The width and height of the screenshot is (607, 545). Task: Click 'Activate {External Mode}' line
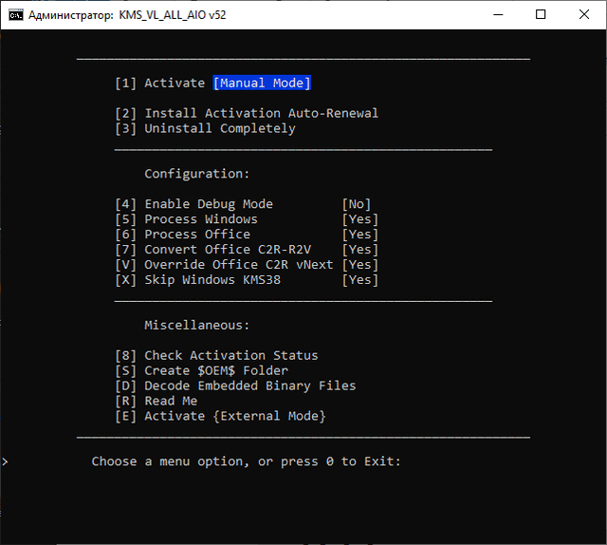point(220,416)
